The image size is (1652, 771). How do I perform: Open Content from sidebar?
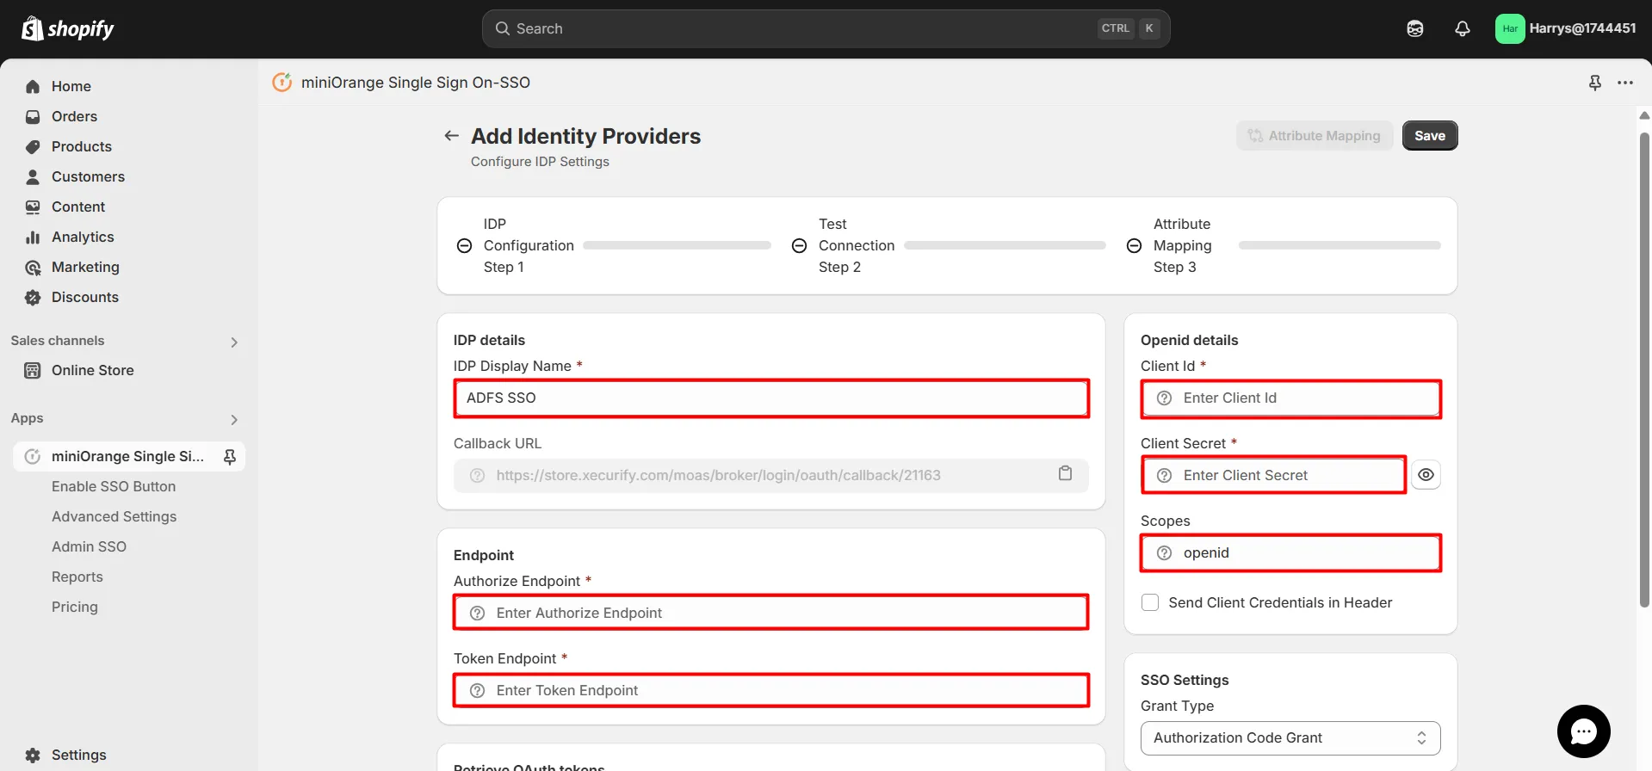[x=77, y=207]
